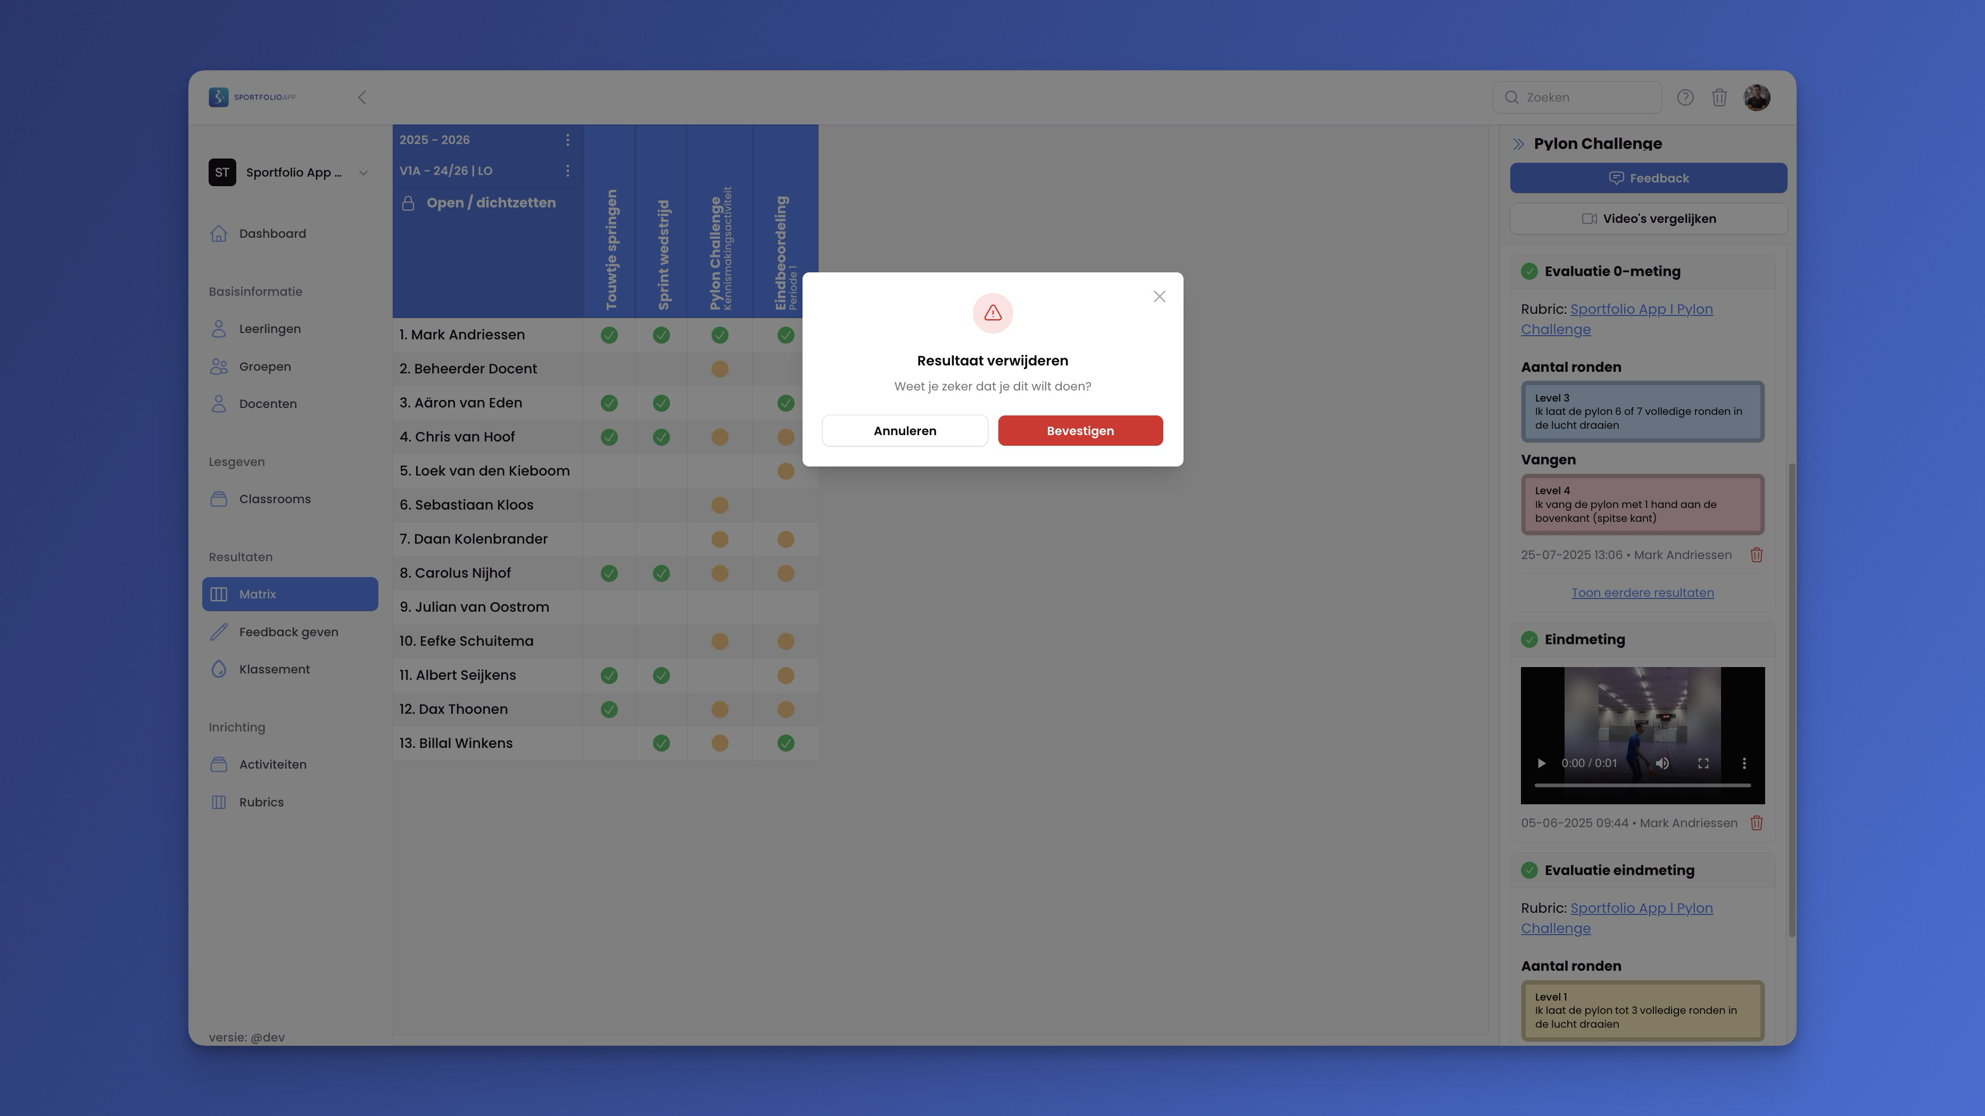Collapse the Pylon Challenge side panel

click(1518, 144)
